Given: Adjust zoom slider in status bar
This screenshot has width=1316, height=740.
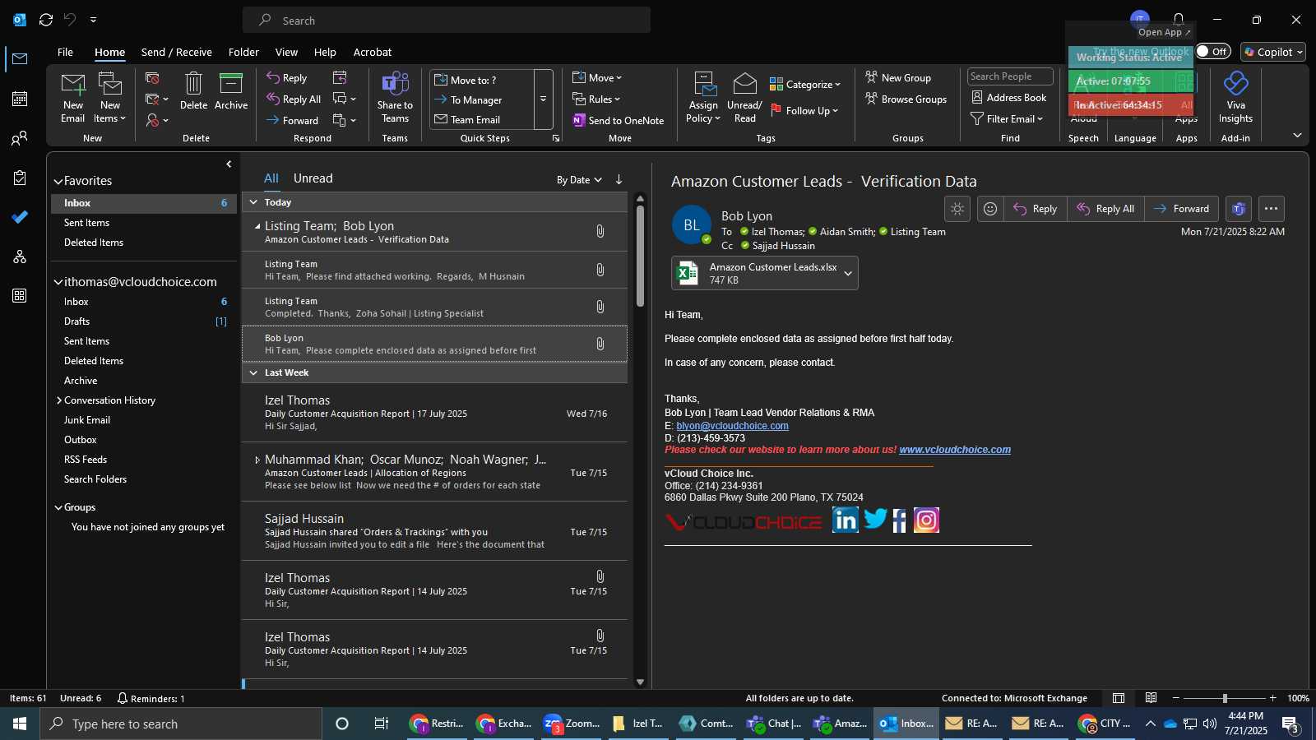Looking at the screenshot, I should pos(1225,698).
